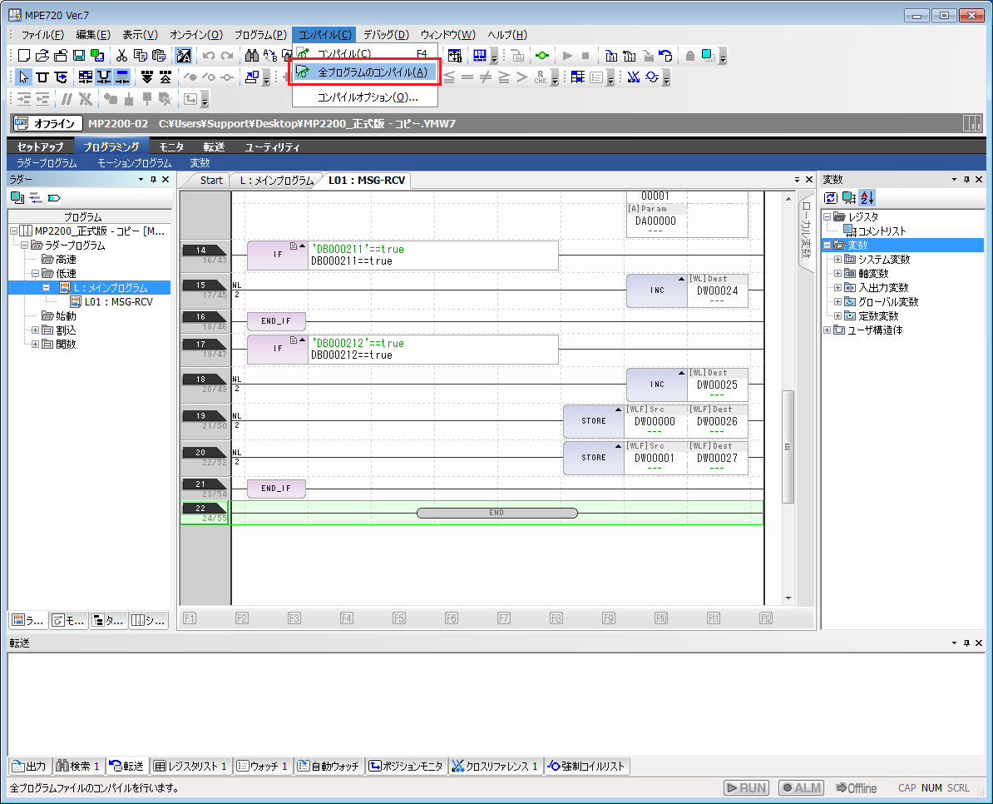Viewport: 993px width, 804px height.
Task: Expand the システム変数 node
Action: click(x=837, y=260)
